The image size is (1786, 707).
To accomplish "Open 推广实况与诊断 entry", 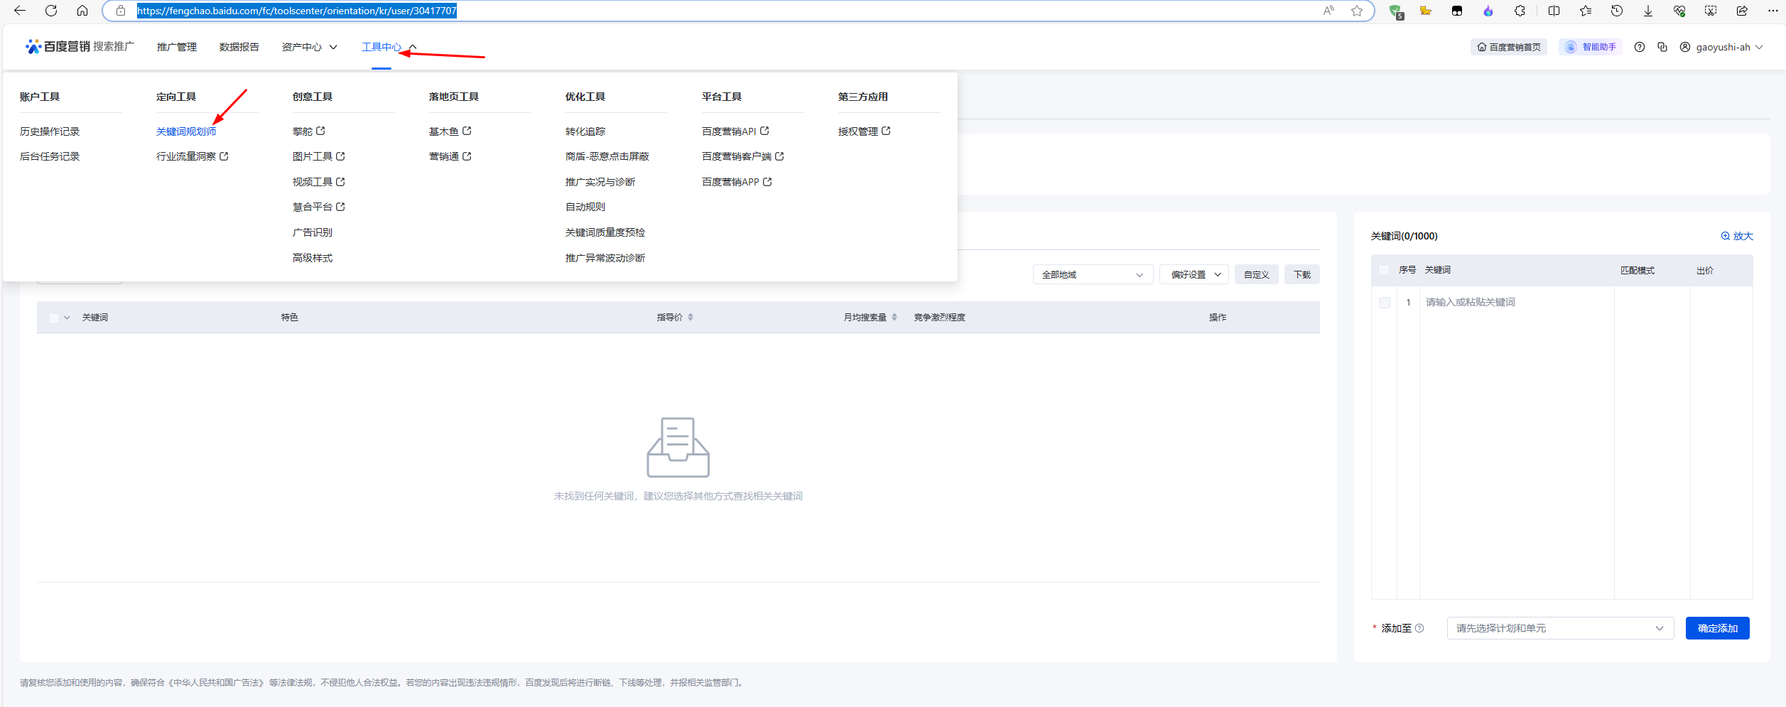I will [600, 182].
